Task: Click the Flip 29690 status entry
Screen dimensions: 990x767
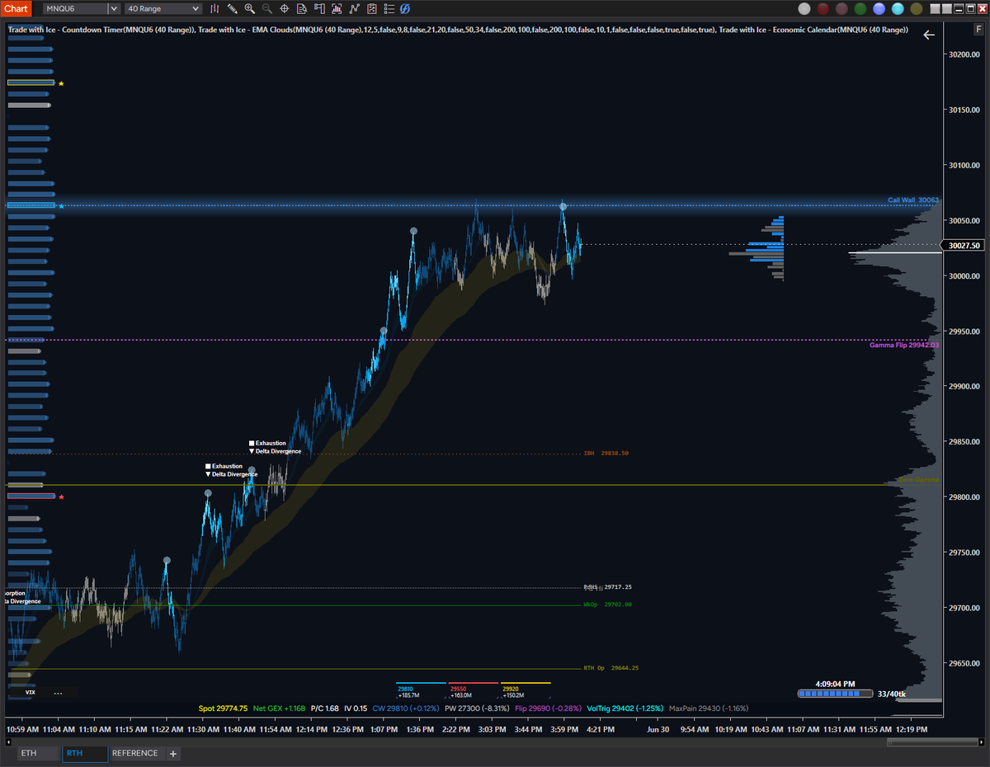Action: [548, 708]
